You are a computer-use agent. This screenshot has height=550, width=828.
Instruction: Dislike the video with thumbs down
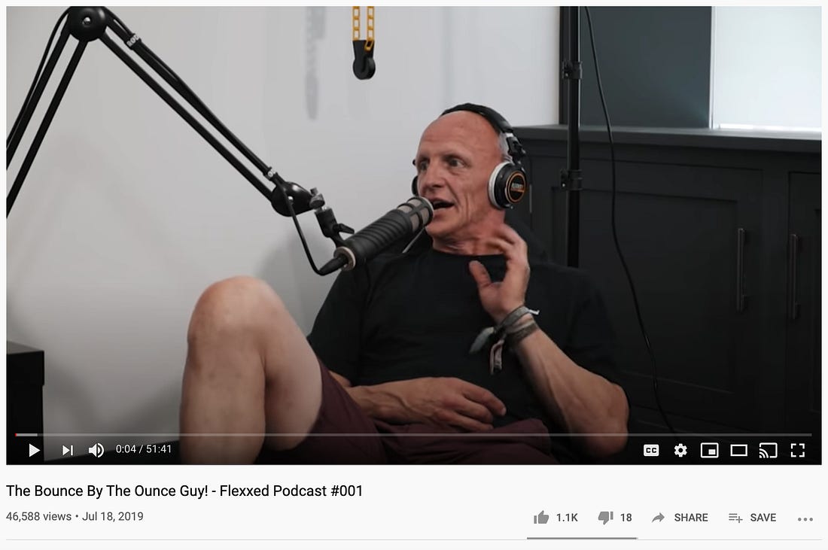(x=606, y=518)
